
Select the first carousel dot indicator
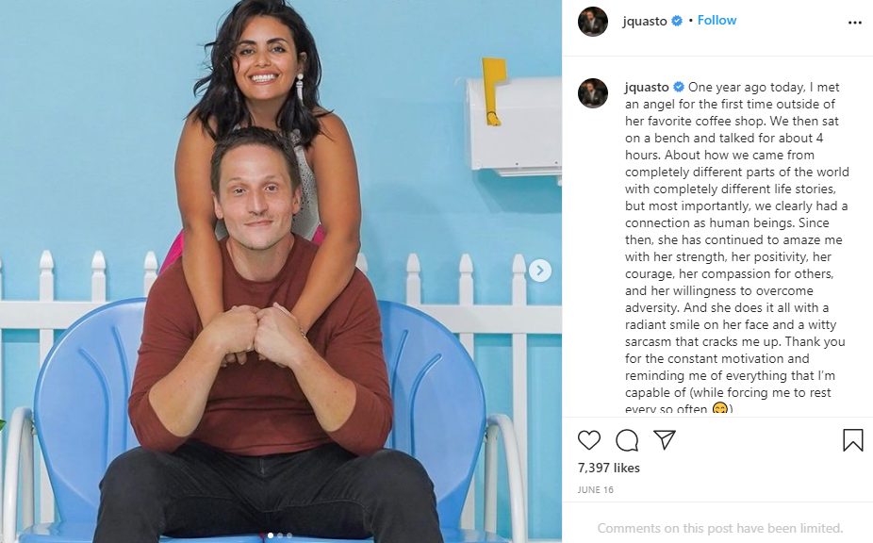click(x=271, y=535)
